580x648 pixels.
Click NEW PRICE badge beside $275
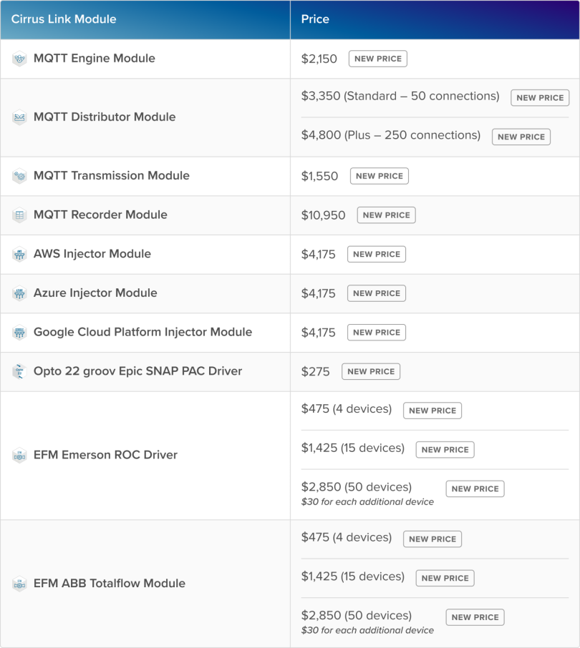click(371, 371)
